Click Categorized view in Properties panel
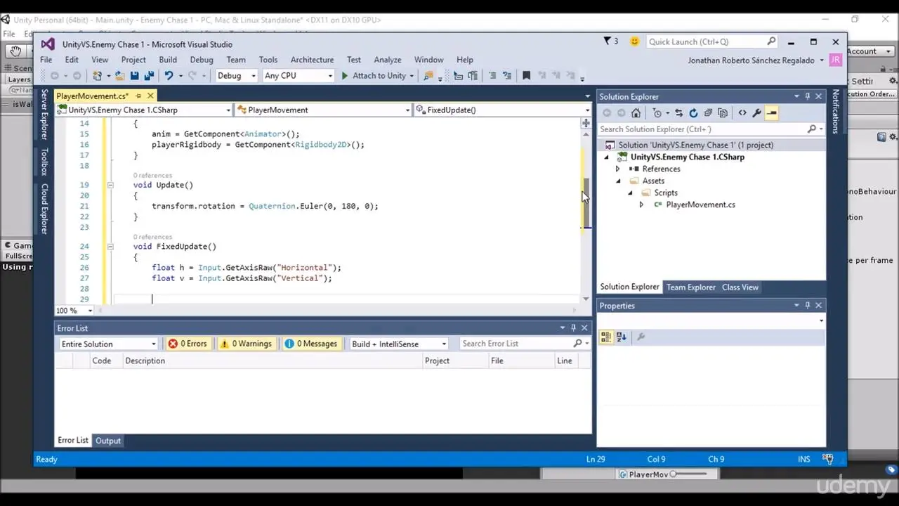 click(x=606, y=337)
